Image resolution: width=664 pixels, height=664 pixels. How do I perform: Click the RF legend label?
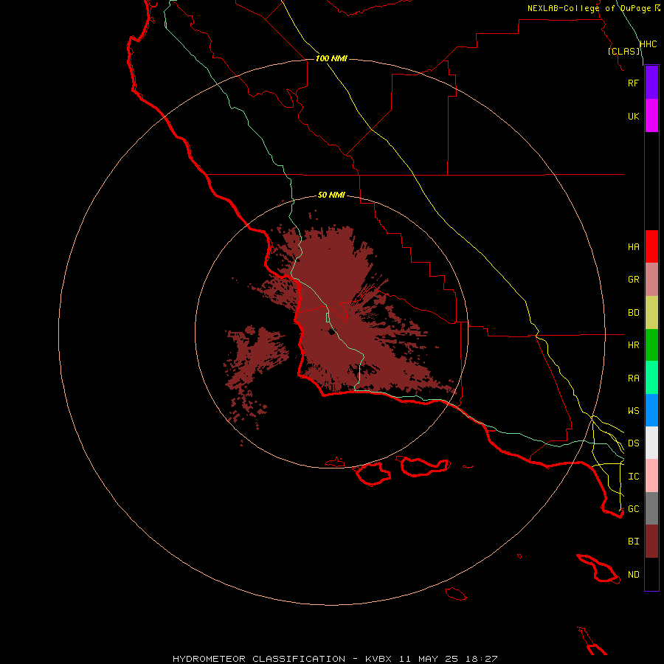633,83
